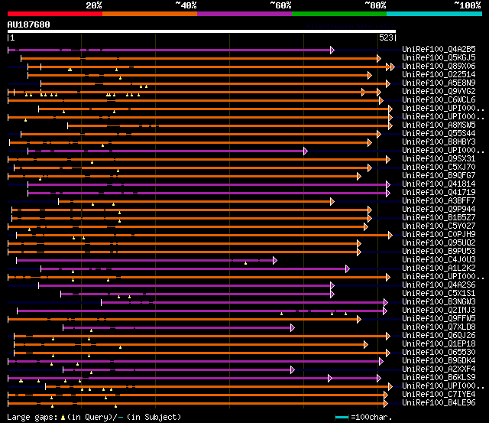This screenshot has height=423, width=489.
Task: Click the arrowhead ending the C4J0U3 alignment
Action: tap(275, 260)
